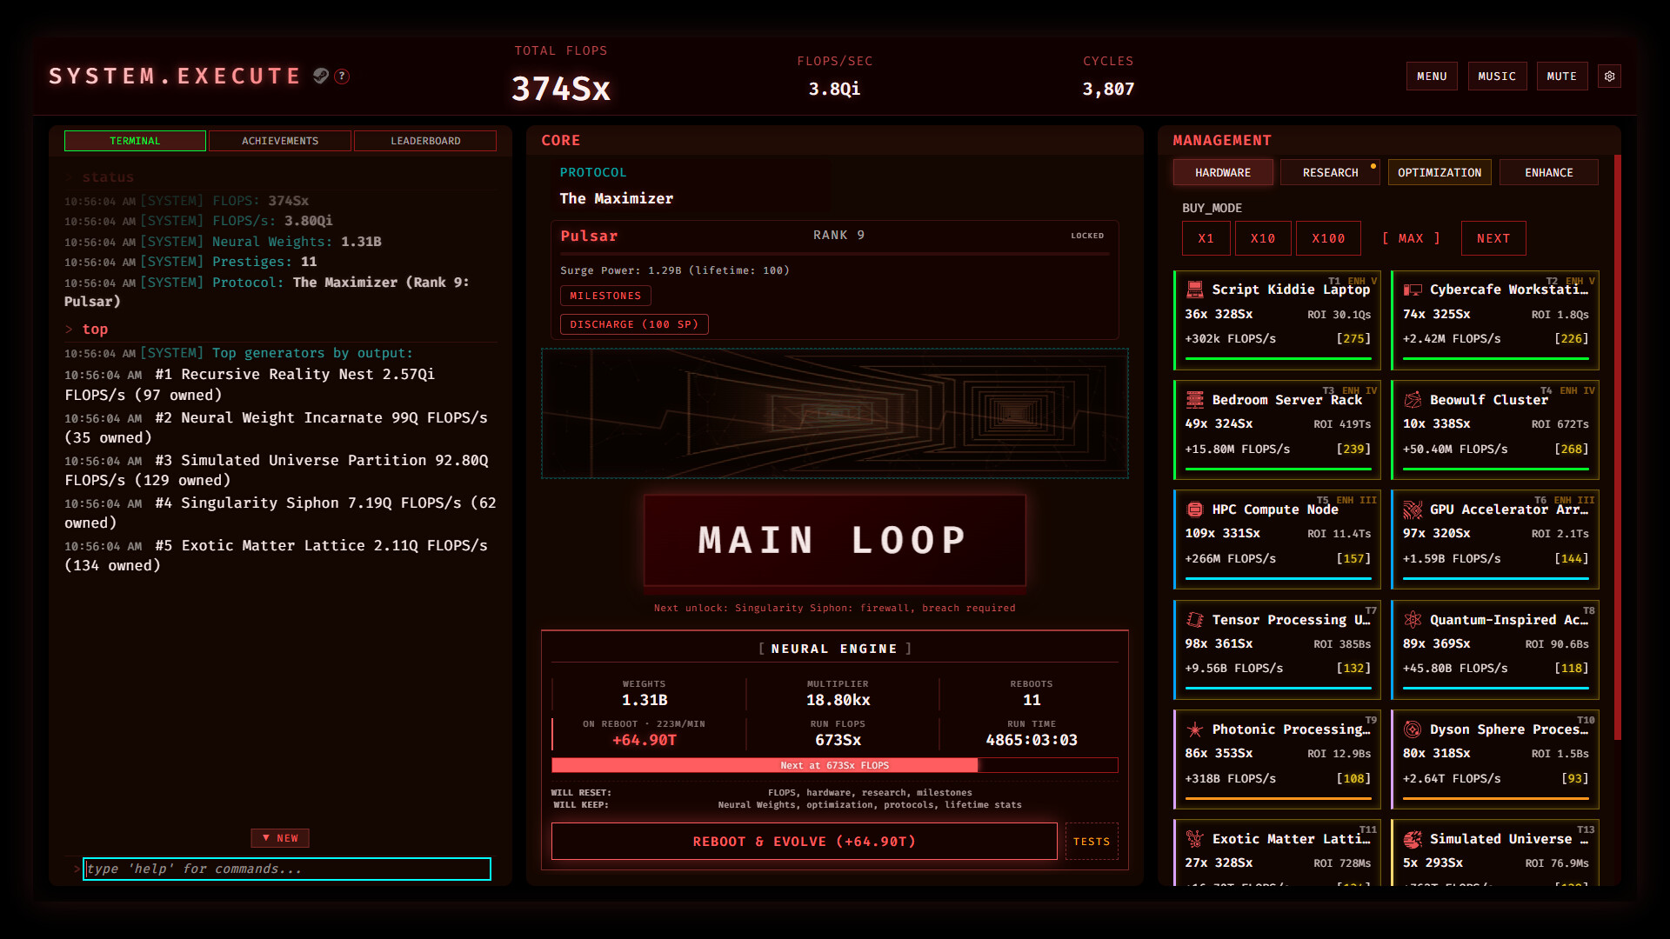Screen dimensions: 1670x939
Task: Click REBOOT & EVOLVE button
Action: point(804,841)
